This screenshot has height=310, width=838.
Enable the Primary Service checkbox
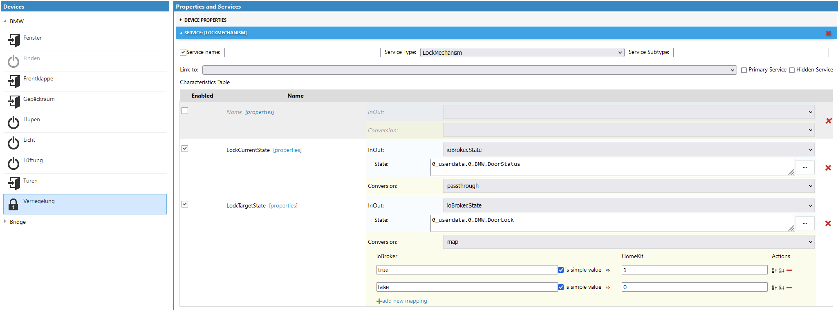(744, 70)
